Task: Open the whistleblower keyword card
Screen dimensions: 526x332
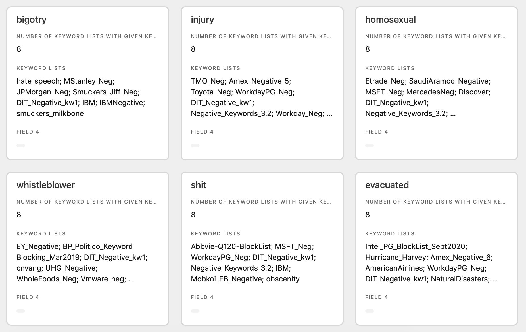Action: (46, 185)
